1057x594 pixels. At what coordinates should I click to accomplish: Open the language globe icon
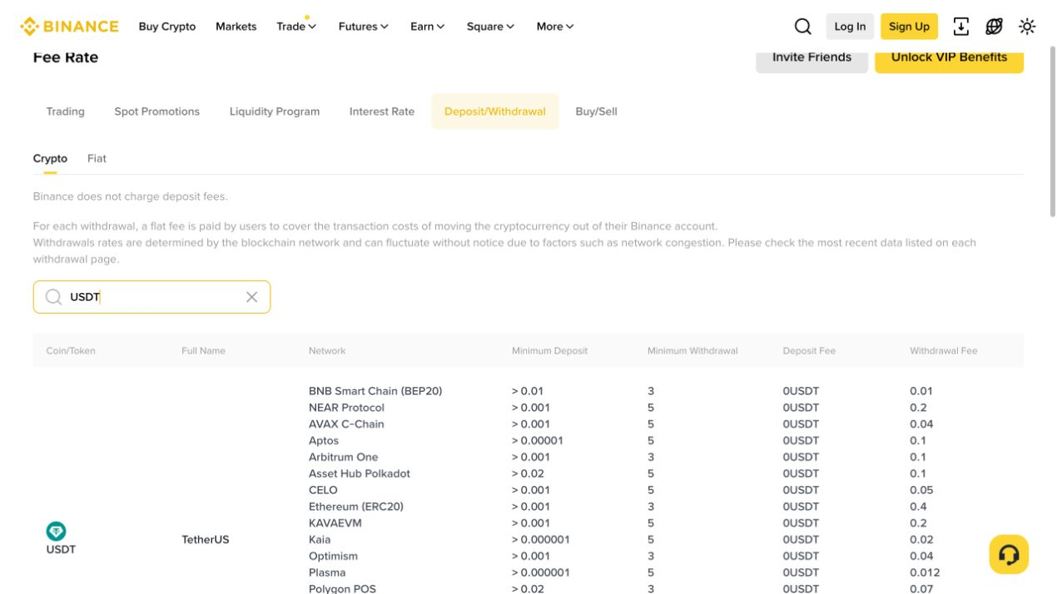pyautogui.click(x=994, y=27)
